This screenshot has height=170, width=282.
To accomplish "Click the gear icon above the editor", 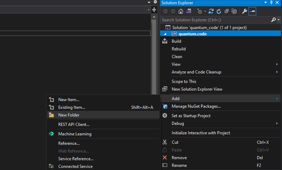I will click(155, 2).
